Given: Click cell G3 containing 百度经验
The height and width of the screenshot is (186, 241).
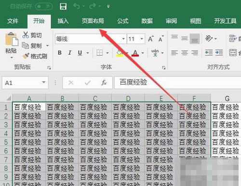Looking at the screenshot, I should click(226, 125).
